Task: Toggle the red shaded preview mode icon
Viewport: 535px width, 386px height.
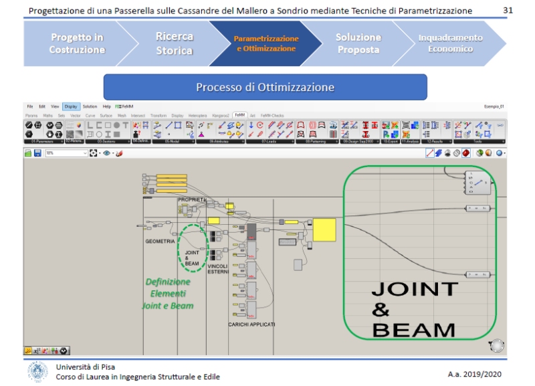Action: pyautogui.click(x=465, y=153)
